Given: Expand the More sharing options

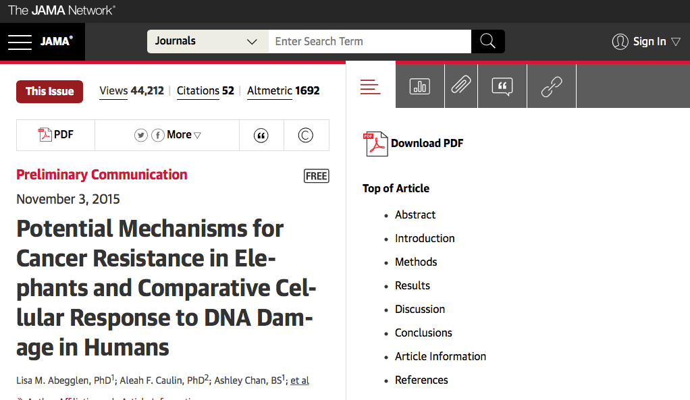Looking at the screenshot, I should (x=184, y=135).
